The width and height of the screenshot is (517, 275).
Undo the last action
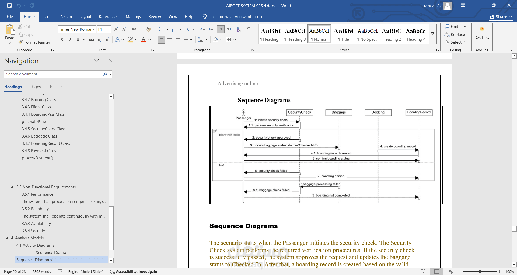pyautogui.click(x=19, y=5)
